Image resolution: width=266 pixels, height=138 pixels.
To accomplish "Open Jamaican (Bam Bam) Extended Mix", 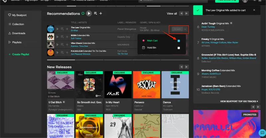I will click(221, 86).
